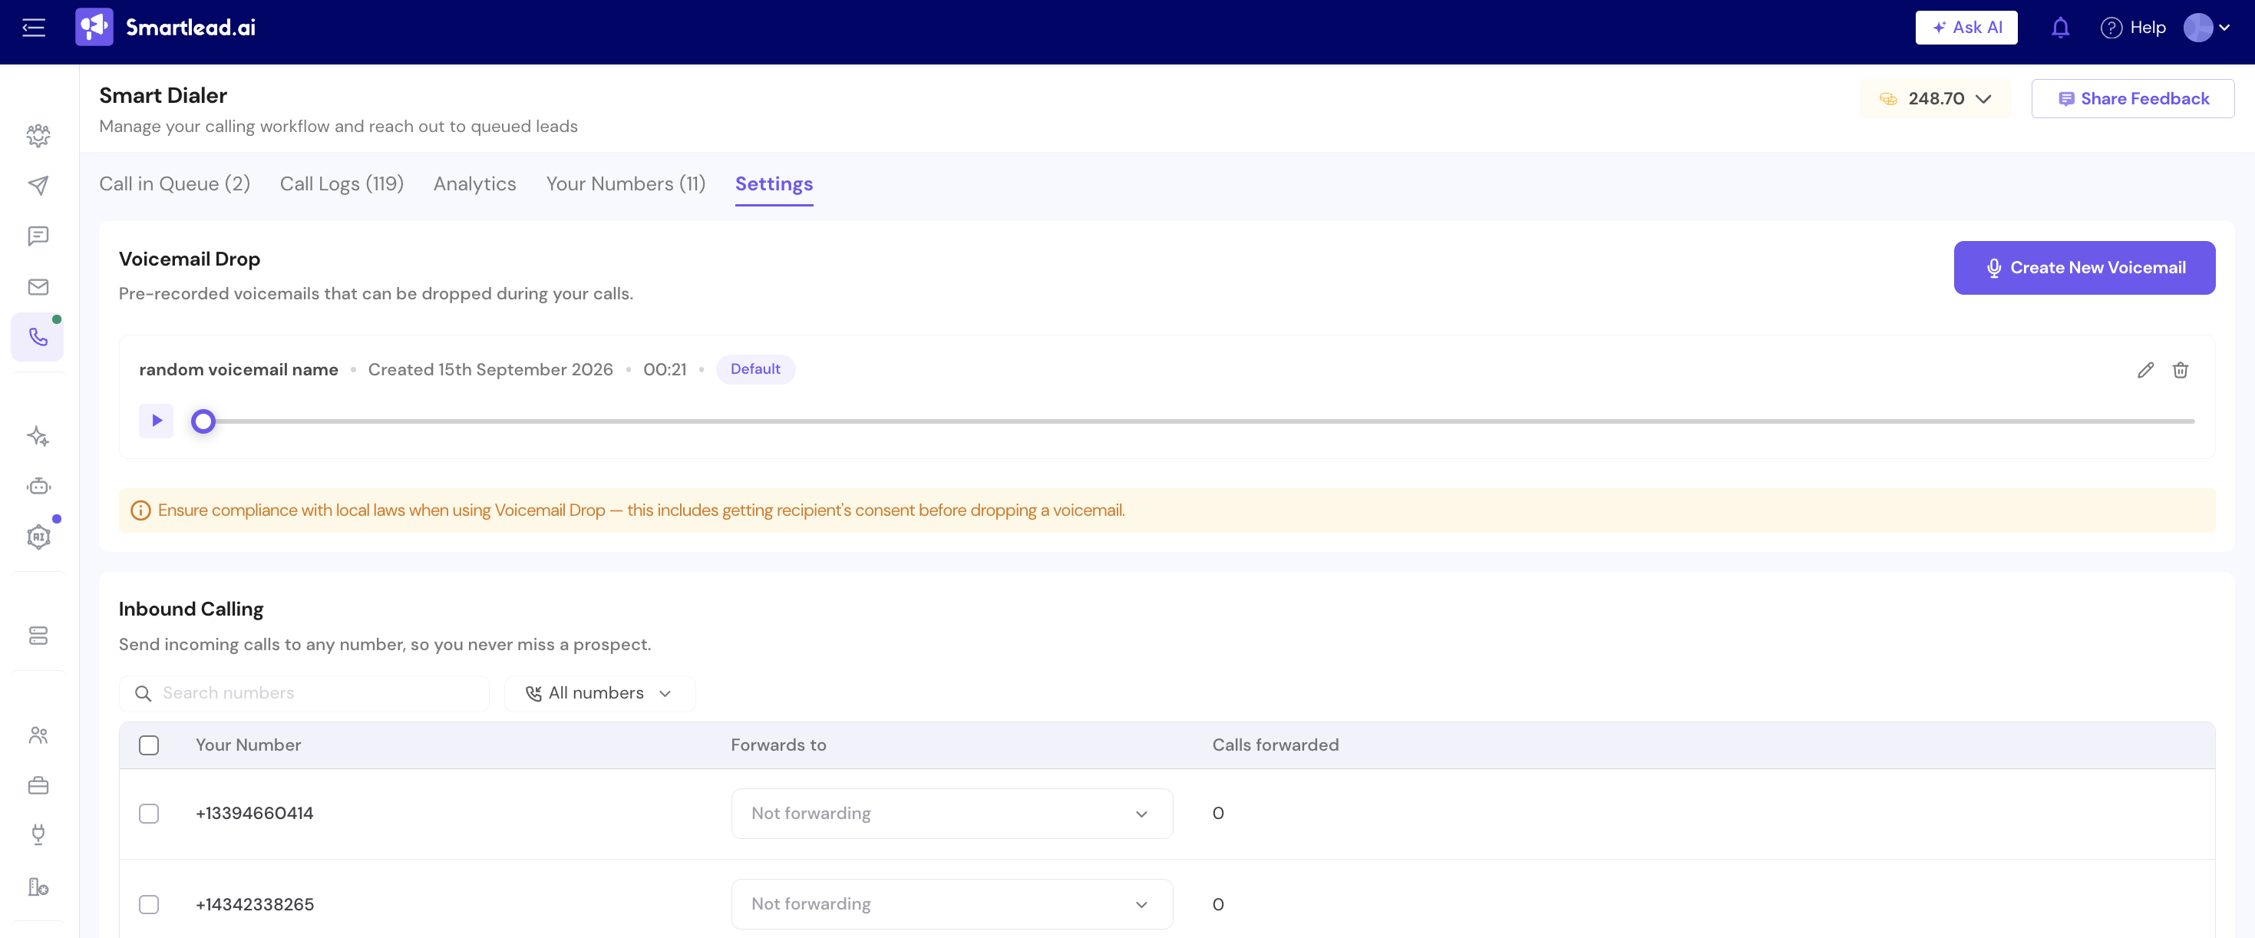
Task: Click the Share Feedback button
Action: click(x=2132, y=98)
